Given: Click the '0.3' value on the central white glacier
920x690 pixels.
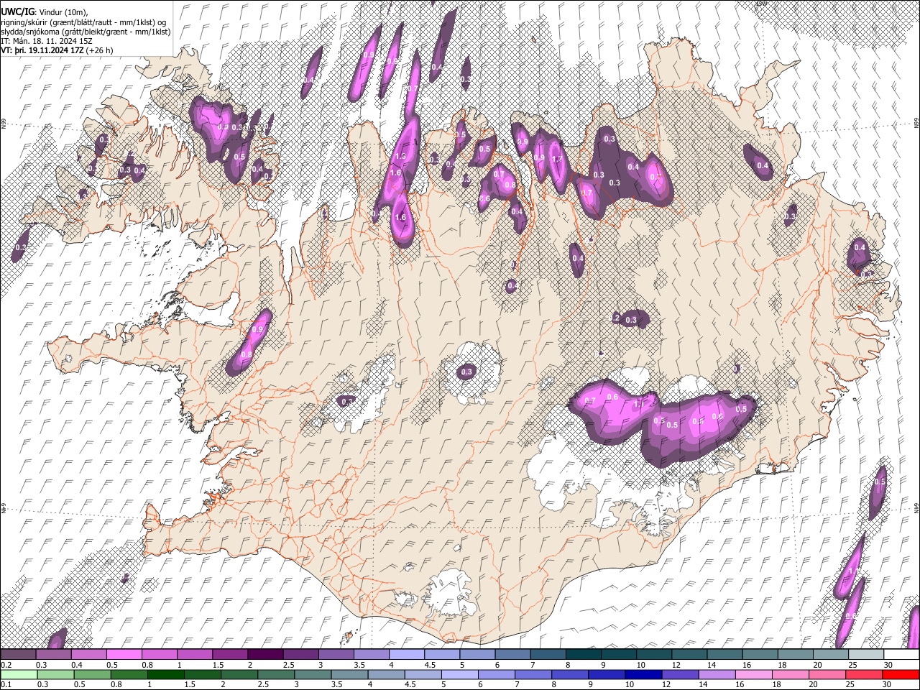Looking at the screenshot, I should (x=466, y=372).
